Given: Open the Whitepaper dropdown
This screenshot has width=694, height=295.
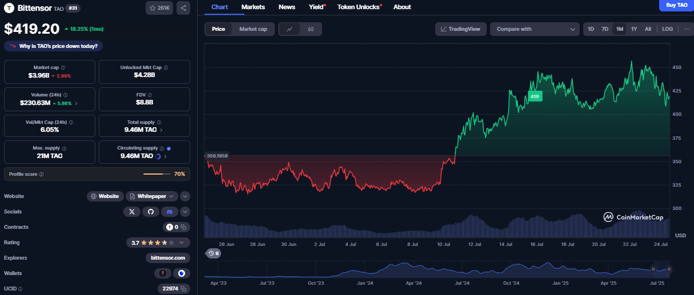Looking at the screenshot, I should click(x=151, y=196).
